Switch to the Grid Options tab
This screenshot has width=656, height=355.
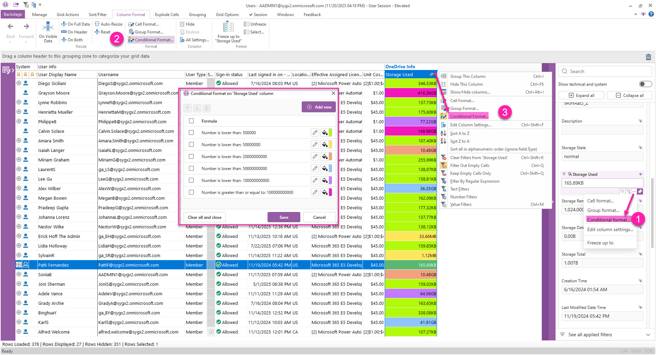tap(227, 15)
